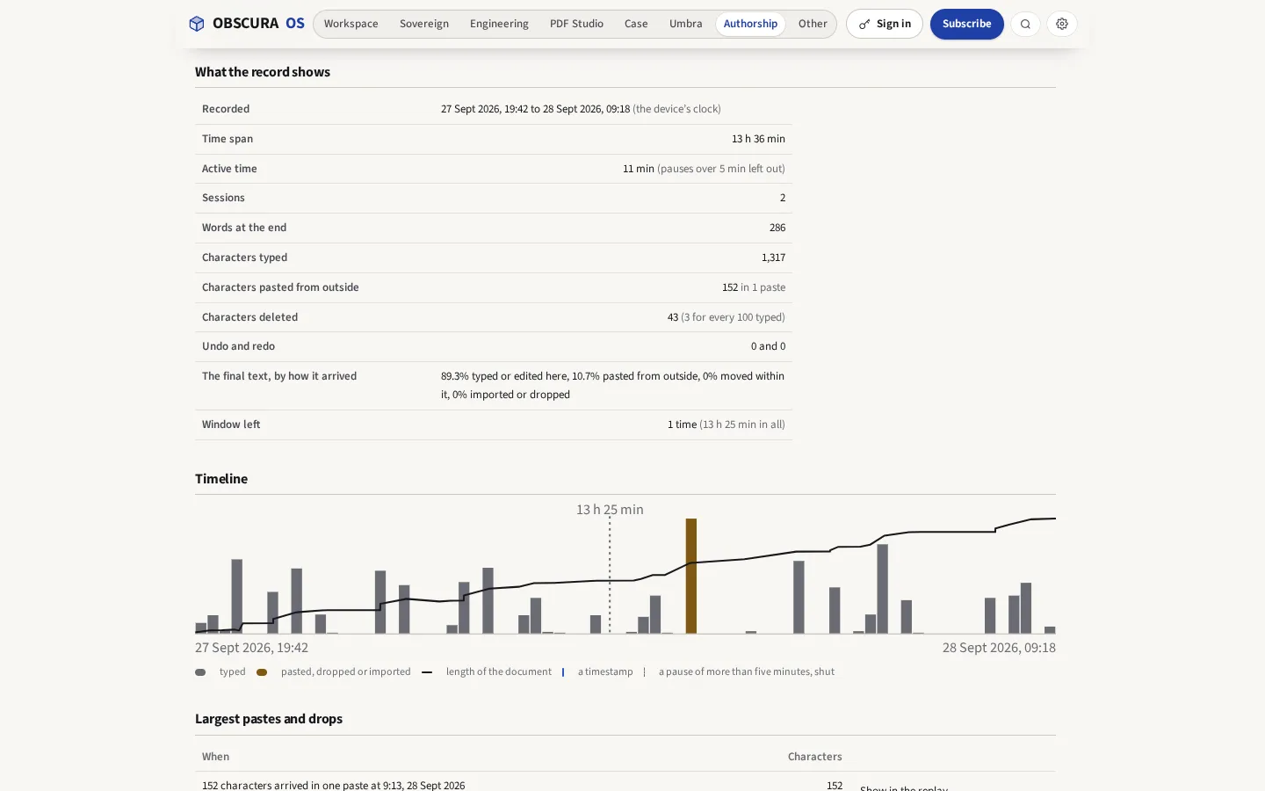The width and height of the screenshot is (1265, 791).
Task: Open the Case tab
Action: click(636, 24)
